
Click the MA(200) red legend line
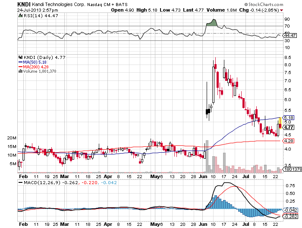click(20, 67)
